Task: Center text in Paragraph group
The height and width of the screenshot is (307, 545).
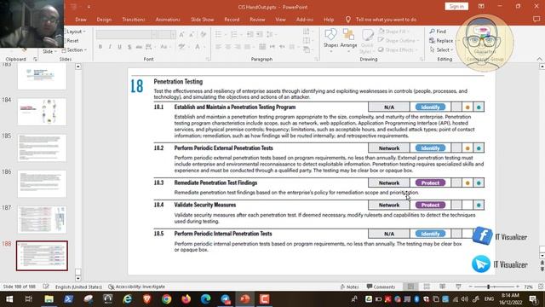Action: [228, 47]
